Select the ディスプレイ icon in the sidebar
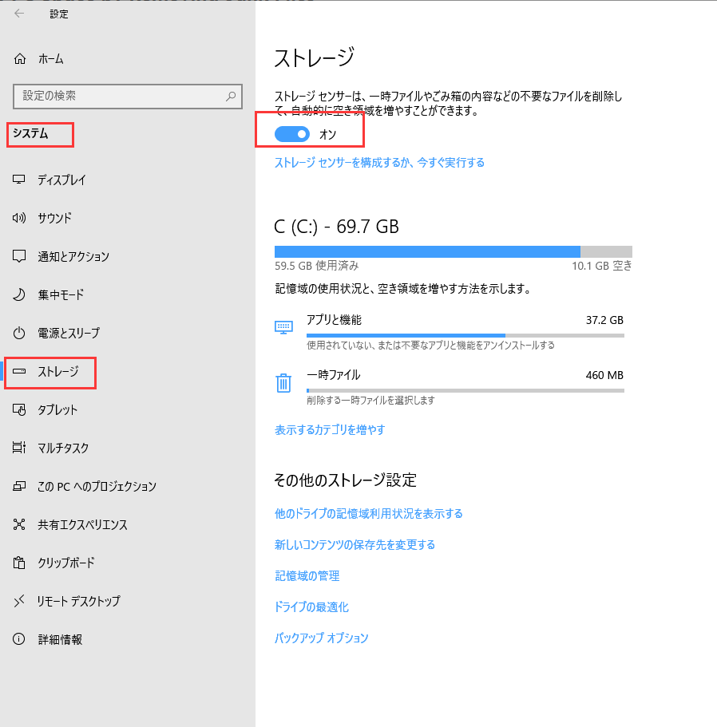 click(x=19, y=180)
